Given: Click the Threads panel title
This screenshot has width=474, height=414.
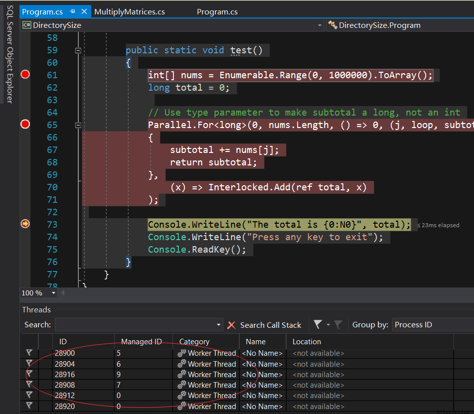Looking at the screenshot, I should click(x=36, y=310).
